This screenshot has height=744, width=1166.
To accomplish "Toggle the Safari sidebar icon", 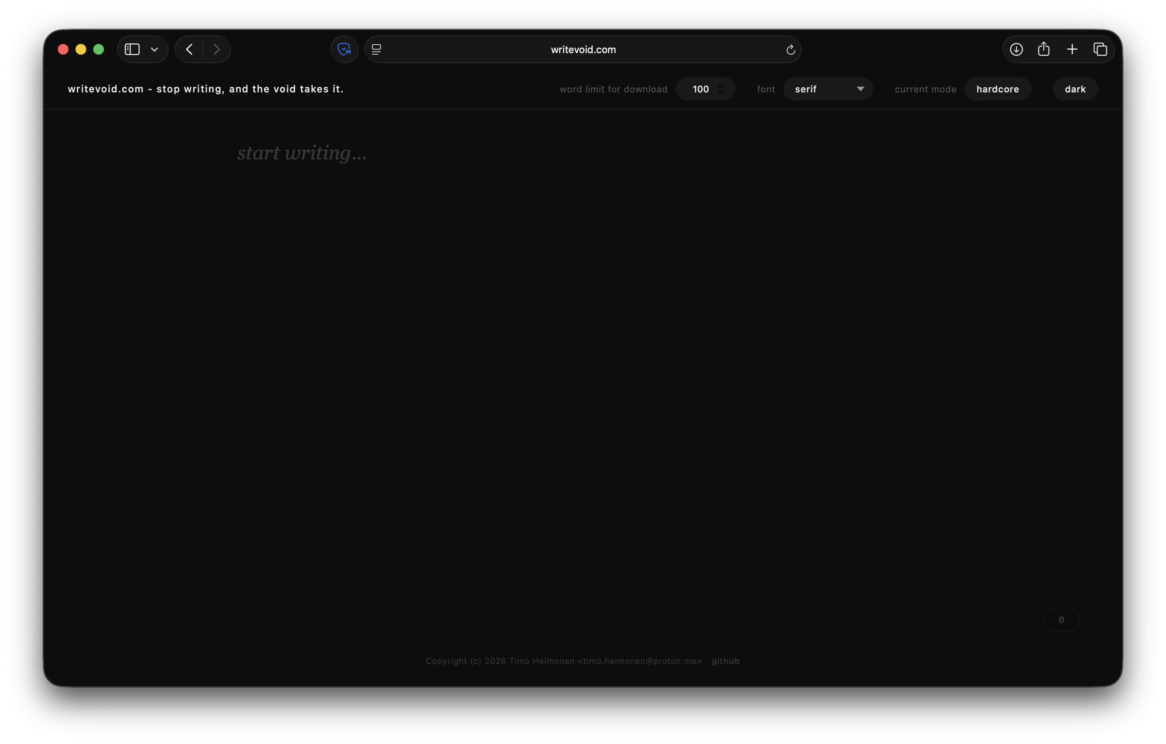I will click(x=131, y=49).
